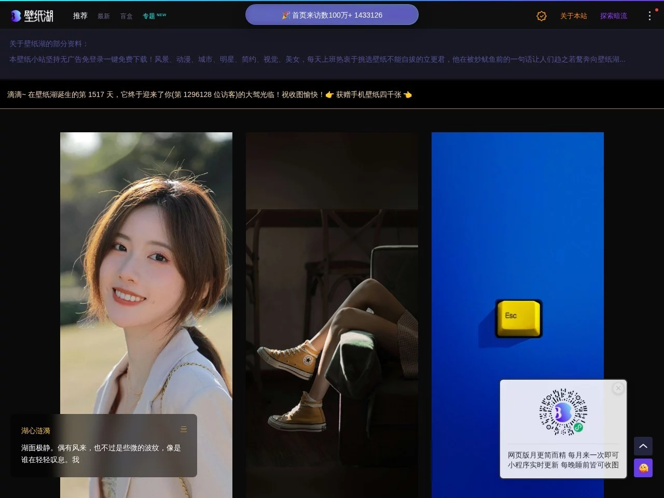
Task: Dismiss the QR code popup
Action: [x=618, y=388]
